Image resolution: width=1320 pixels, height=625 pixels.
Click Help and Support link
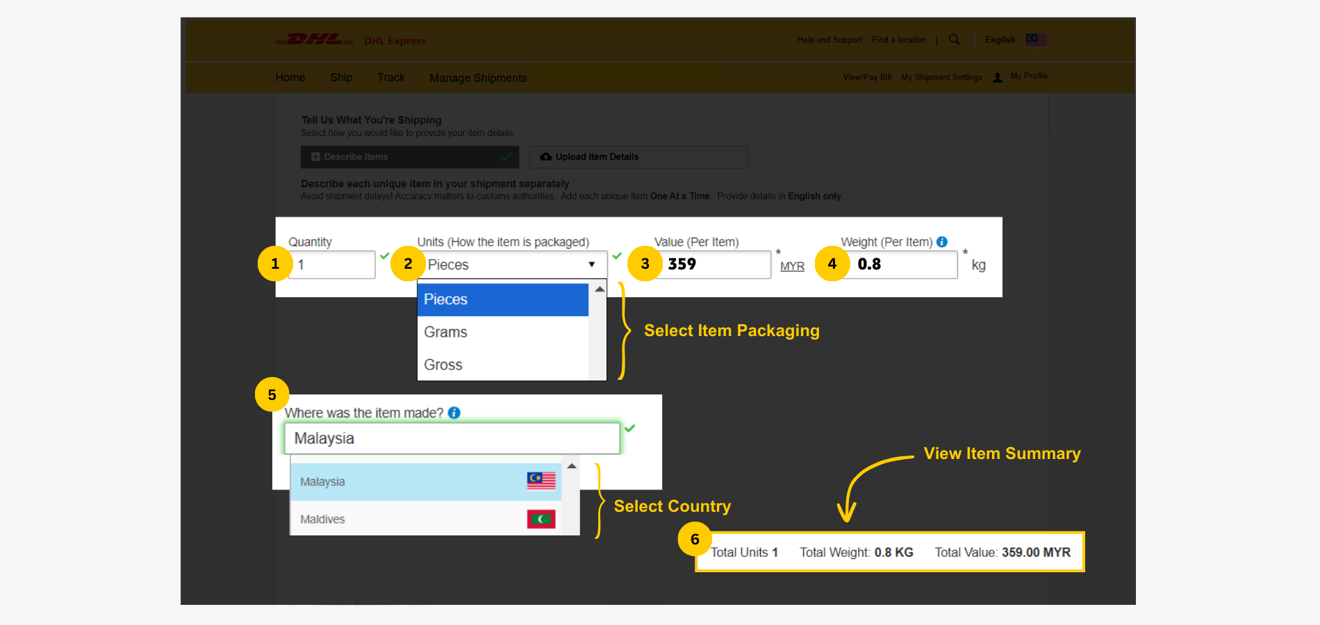[x=830, y=40]
